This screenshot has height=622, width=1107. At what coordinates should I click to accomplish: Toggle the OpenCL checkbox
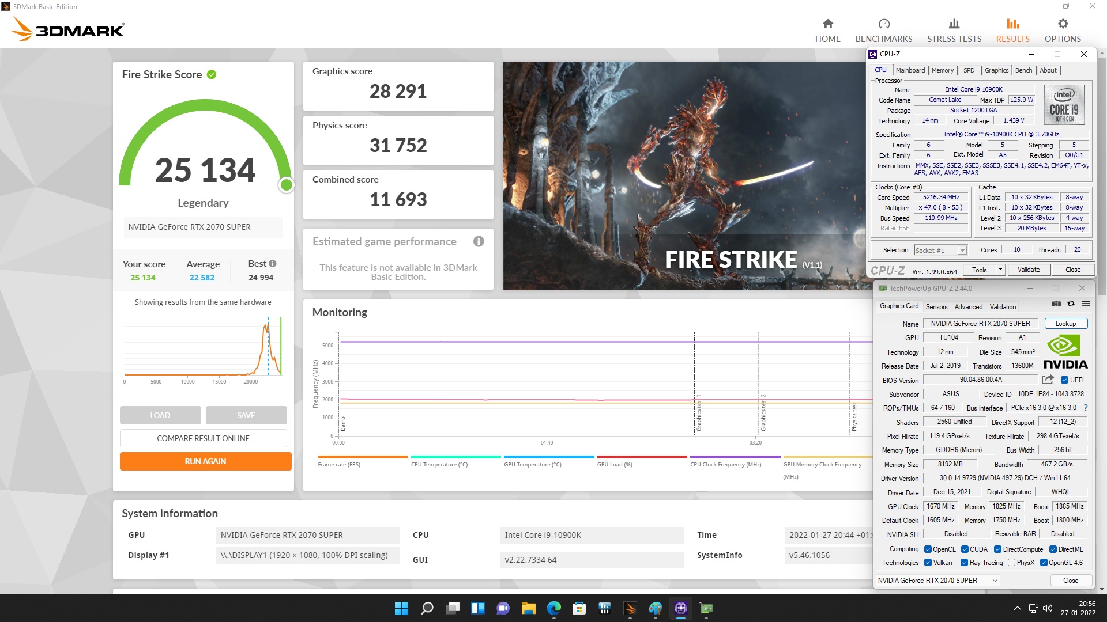(x=928, y=549)
